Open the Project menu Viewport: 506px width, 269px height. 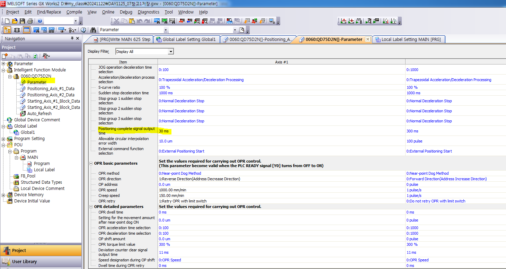coord(13,12)
